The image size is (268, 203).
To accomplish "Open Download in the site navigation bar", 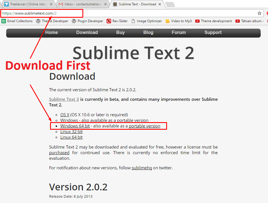I will [x=87, y=32].
